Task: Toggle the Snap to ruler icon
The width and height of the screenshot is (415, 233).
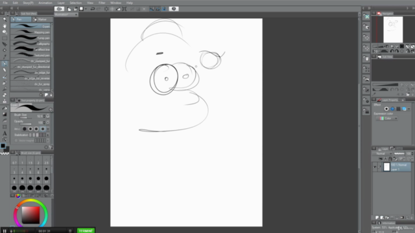Action: (x=152, y=9)
